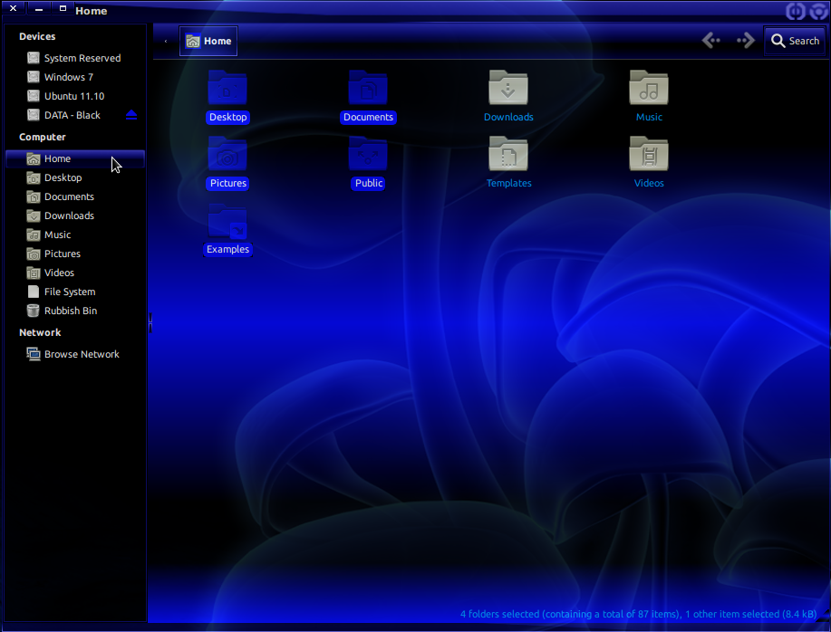
Task: Open the Desktop folder icon in main pane
Action: [x=227, y=89]
